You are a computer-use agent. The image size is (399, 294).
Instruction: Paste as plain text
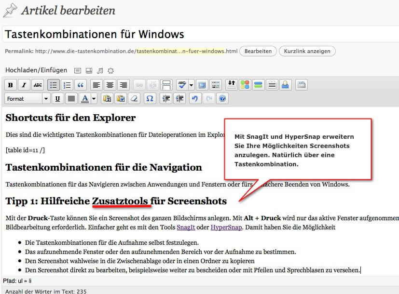(x=107, y=99)
